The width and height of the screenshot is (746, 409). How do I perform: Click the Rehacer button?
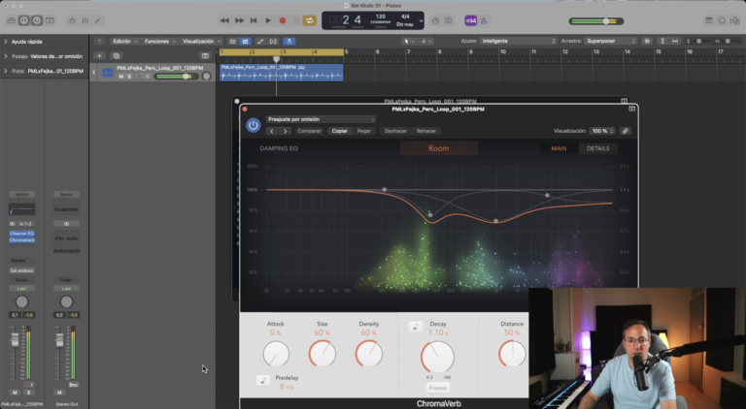pyautogui.click(x=426, y=131)
